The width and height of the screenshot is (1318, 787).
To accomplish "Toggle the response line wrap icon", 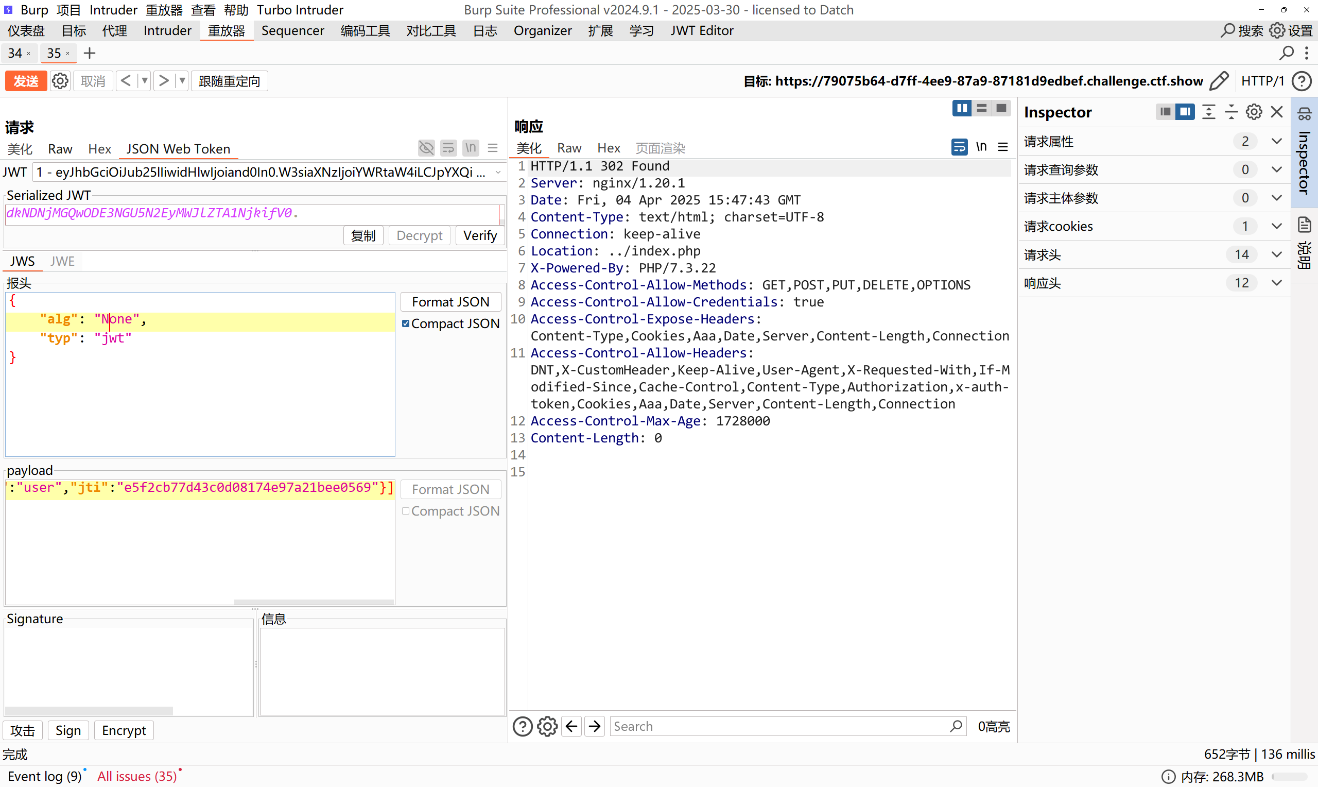I will [x=959, y=147].
